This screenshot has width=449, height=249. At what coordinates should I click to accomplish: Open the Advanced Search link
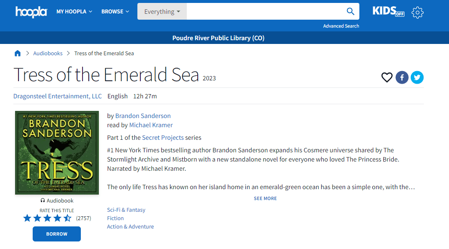pos(341,26)
